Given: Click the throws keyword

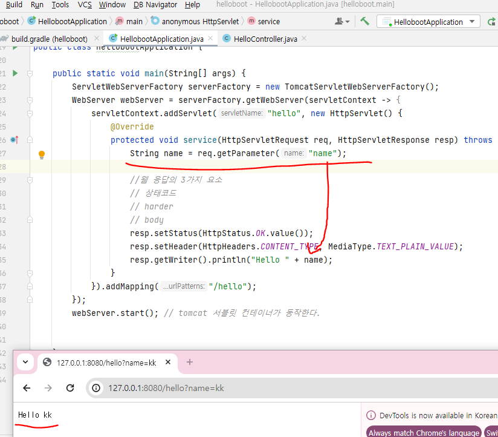Looking at the screenshot, I should coord(477,140).
